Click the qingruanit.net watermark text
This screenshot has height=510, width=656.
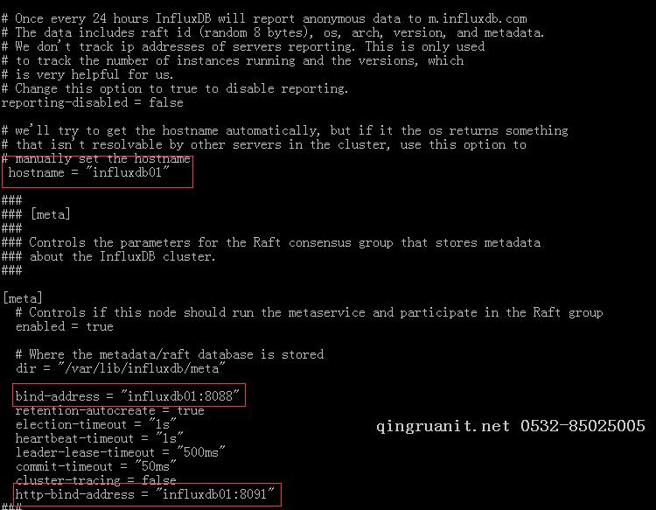(x=443, y=426)
